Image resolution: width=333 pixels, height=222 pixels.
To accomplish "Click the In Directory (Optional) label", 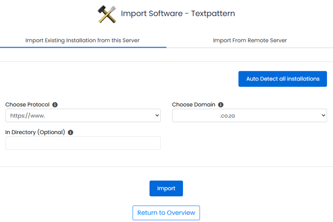I will 35,132.
